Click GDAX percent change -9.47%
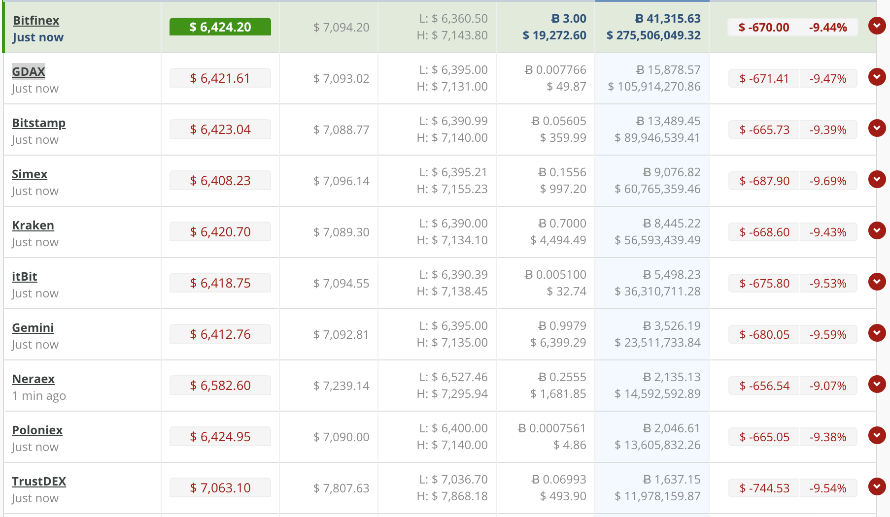 [x=828, y=79]
